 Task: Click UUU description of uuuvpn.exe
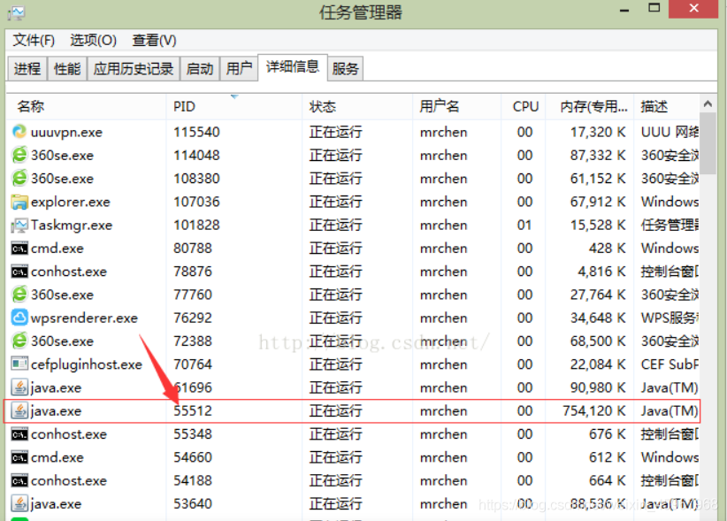click(x=670, y=132)
